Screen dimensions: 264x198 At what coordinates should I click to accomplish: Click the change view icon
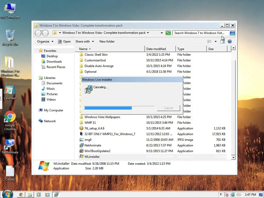pos(209,42)
